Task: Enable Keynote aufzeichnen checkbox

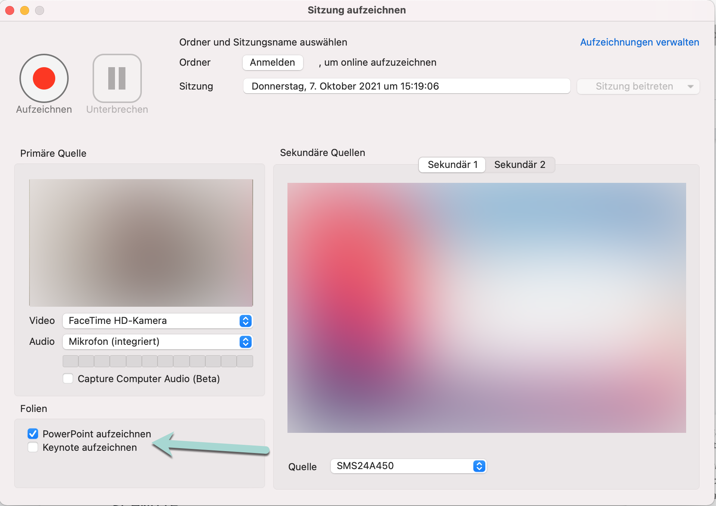Action: [x=33, y=447]
